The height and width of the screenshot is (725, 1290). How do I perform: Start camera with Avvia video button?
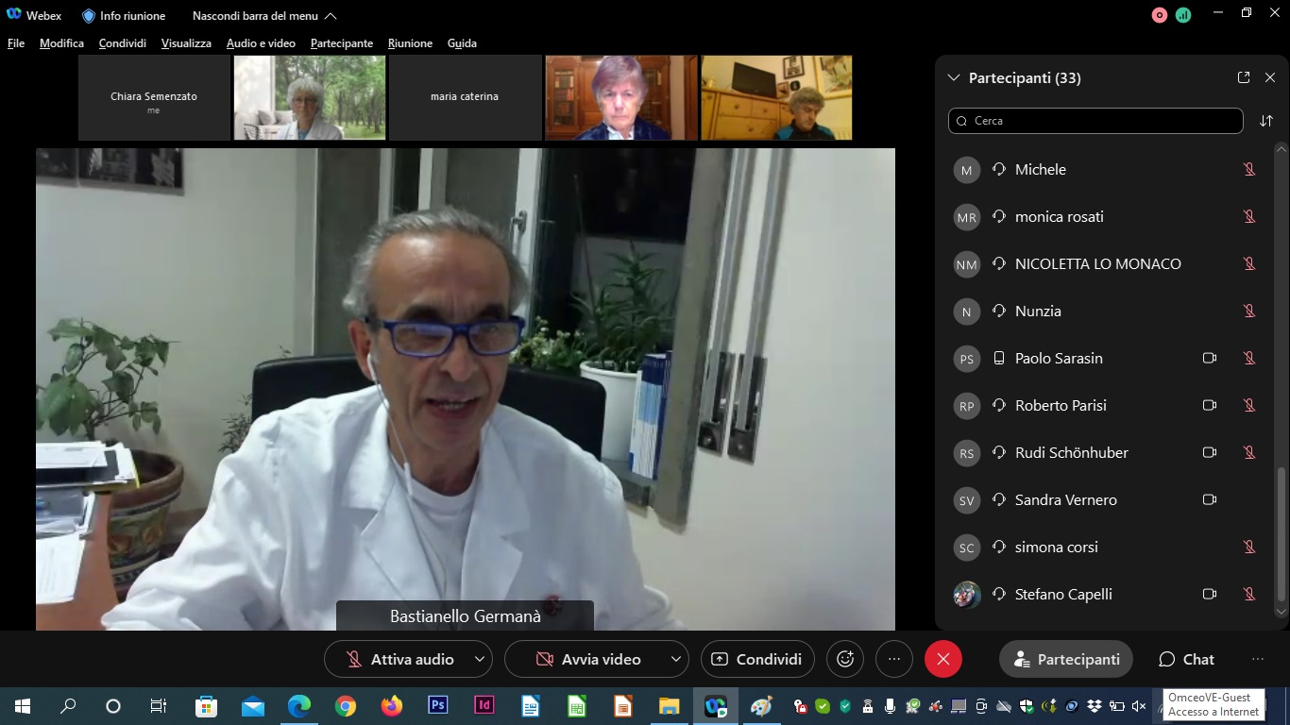point(587,659)
